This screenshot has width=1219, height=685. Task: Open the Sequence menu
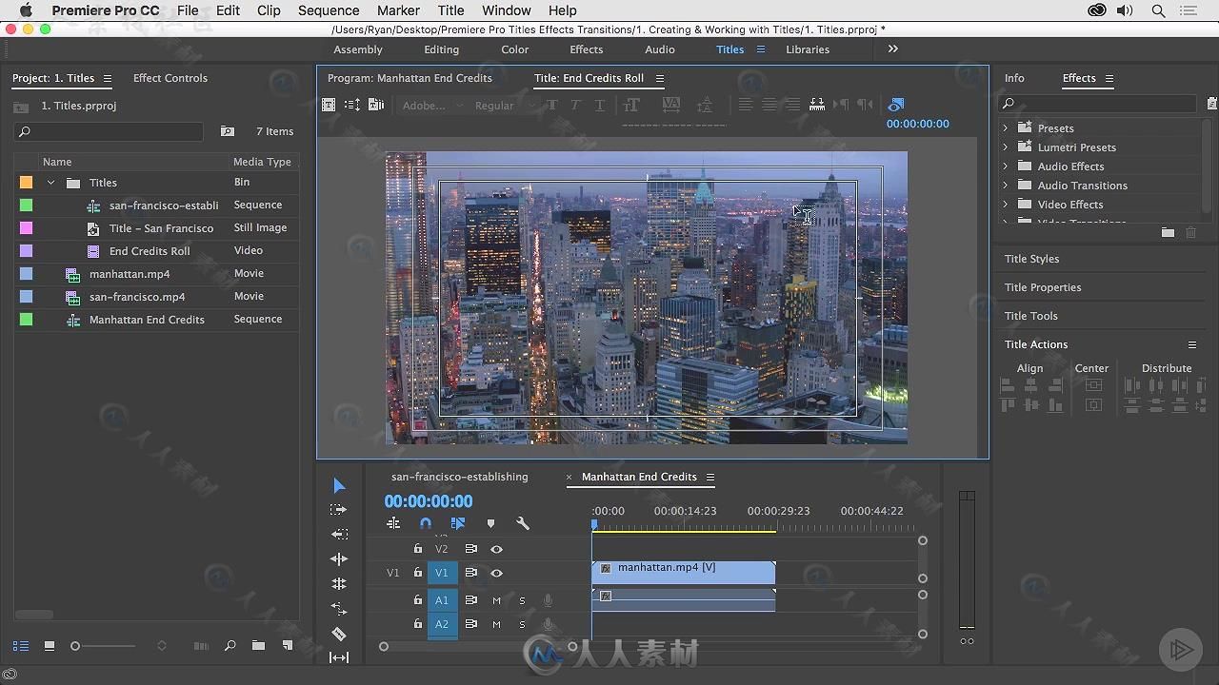point(329,10)
